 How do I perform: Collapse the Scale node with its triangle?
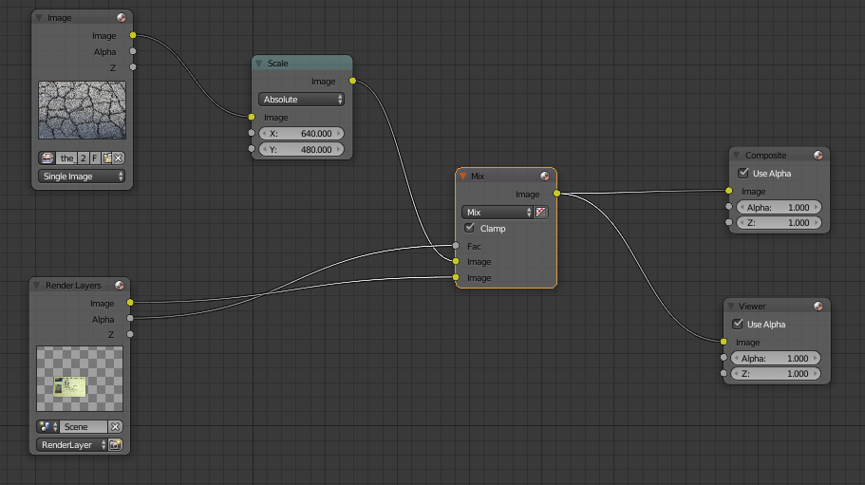[258, 64]
